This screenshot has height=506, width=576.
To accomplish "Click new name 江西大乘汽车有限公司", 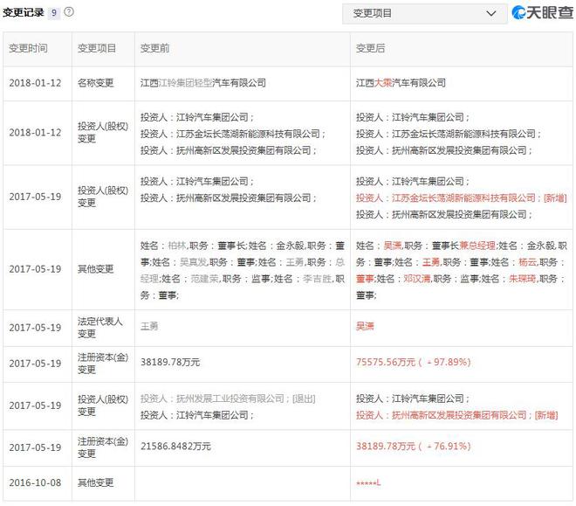I will coord(401,83).
